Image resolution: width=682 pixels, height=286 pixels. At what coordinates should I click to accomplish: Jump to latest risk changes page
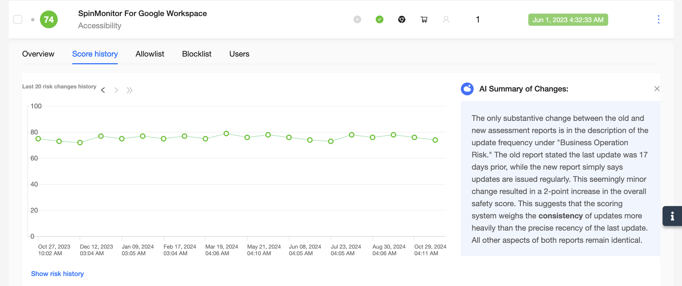click(130, 90)
